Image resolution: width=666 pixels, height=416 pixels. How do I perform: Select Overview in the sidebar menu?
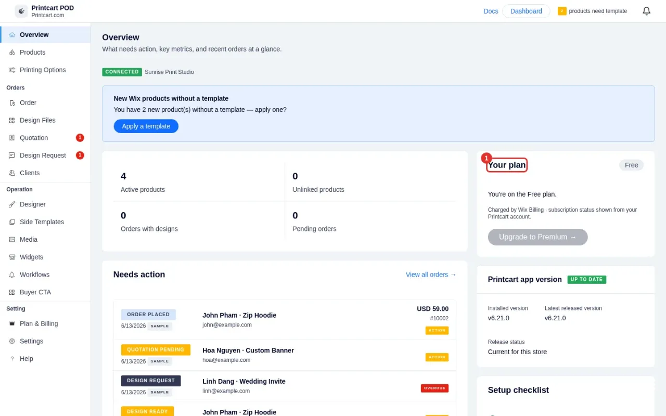coord(45,35)
